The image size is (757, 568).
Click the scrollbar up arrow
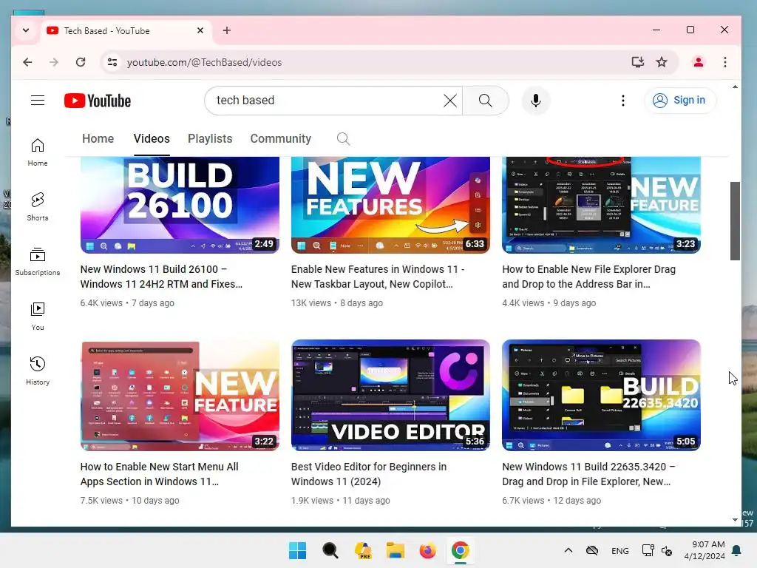(x=735, y=87)
